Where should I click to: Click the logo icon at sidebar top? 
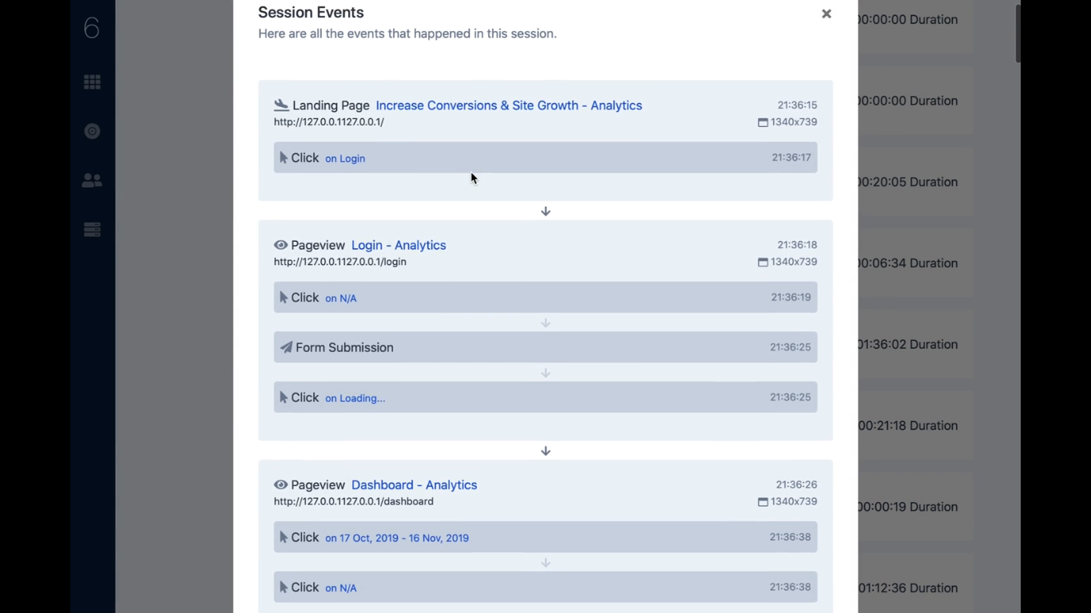(92, 28)
